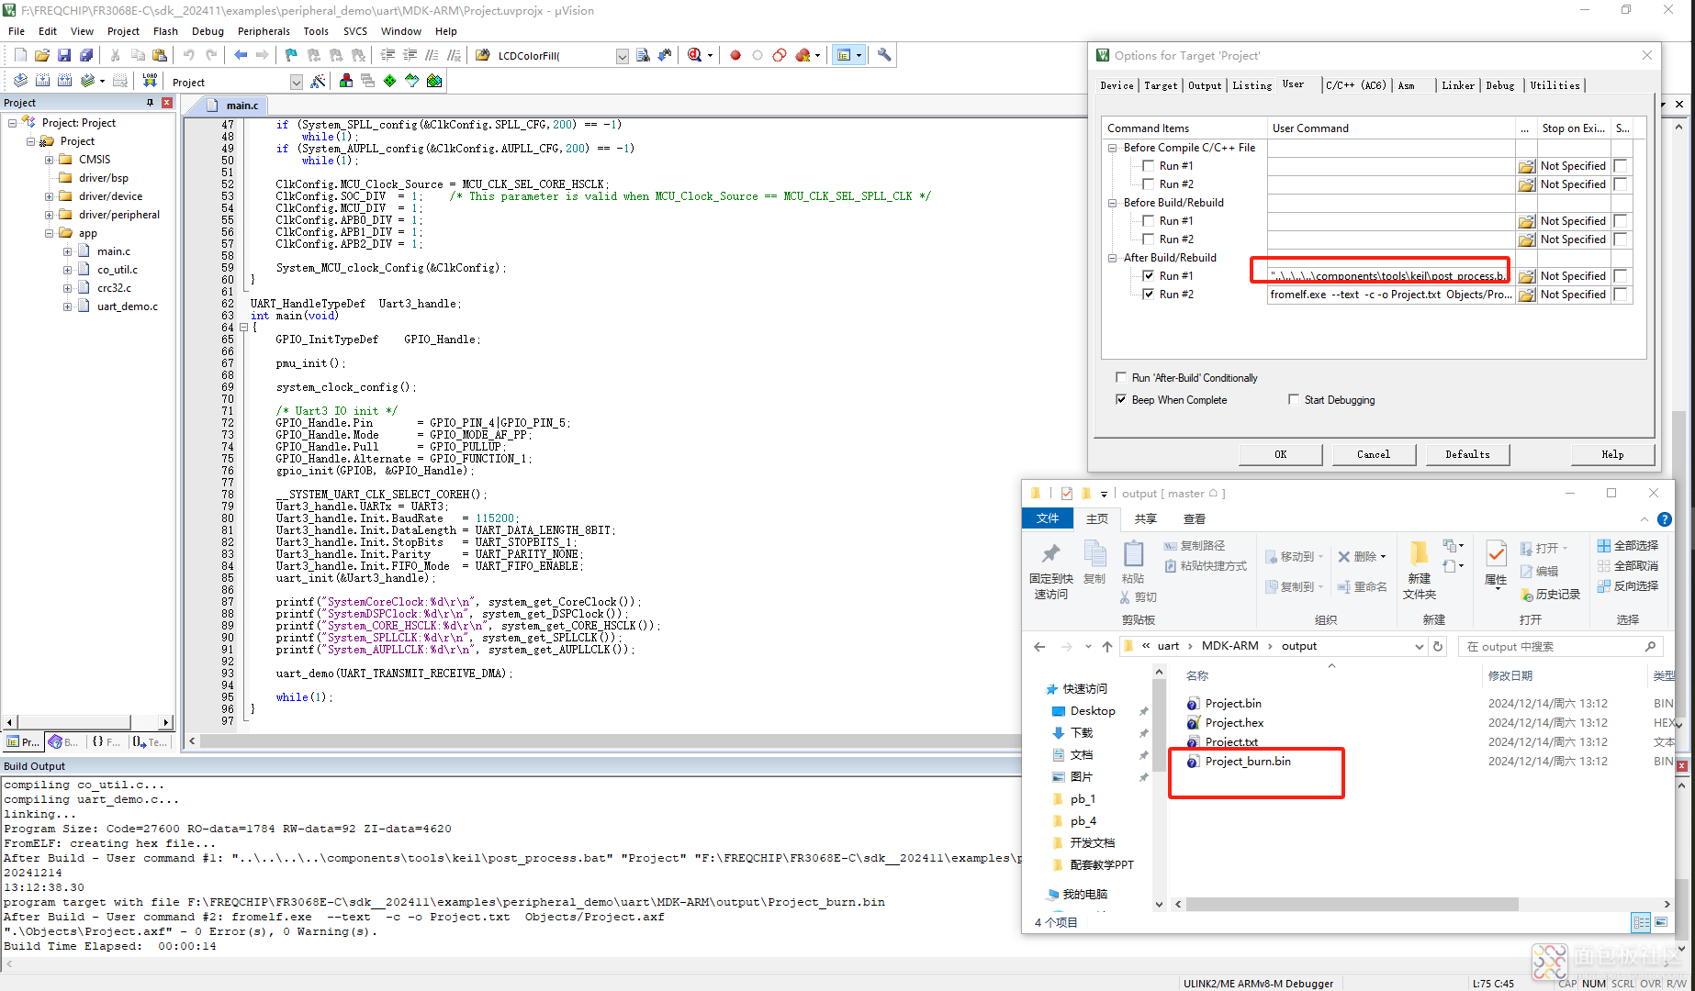Select Project_burn.bin file in Explorer
Viewport: 1695px width, 991px height.
click(x=1247, y=762)
